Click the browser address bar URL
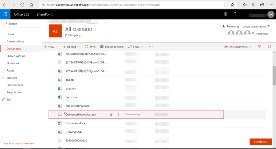The width and height of the screenshot is (276, 149). coord(103,5)
